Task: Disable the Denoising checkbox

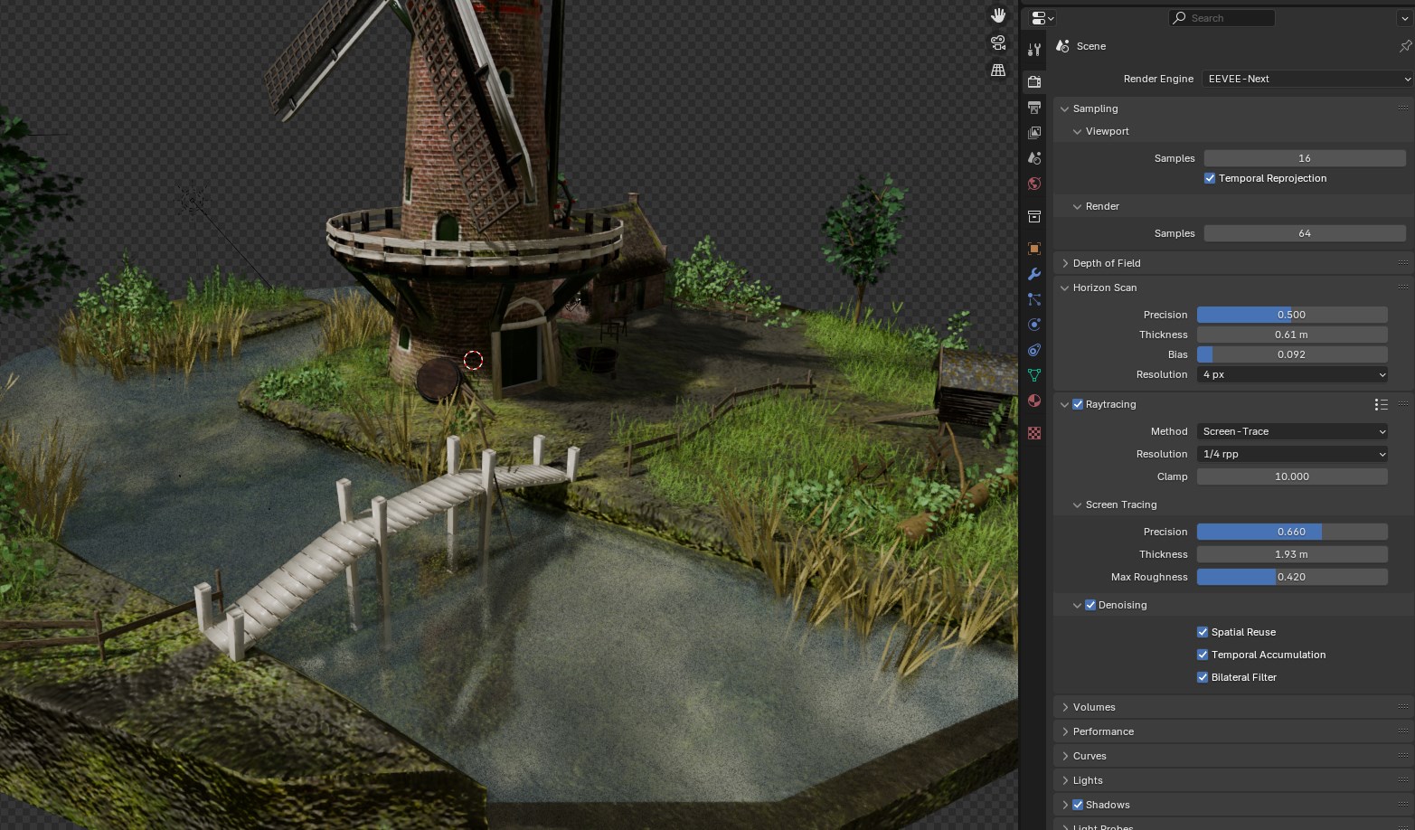Action: (x=1090, y=605)
